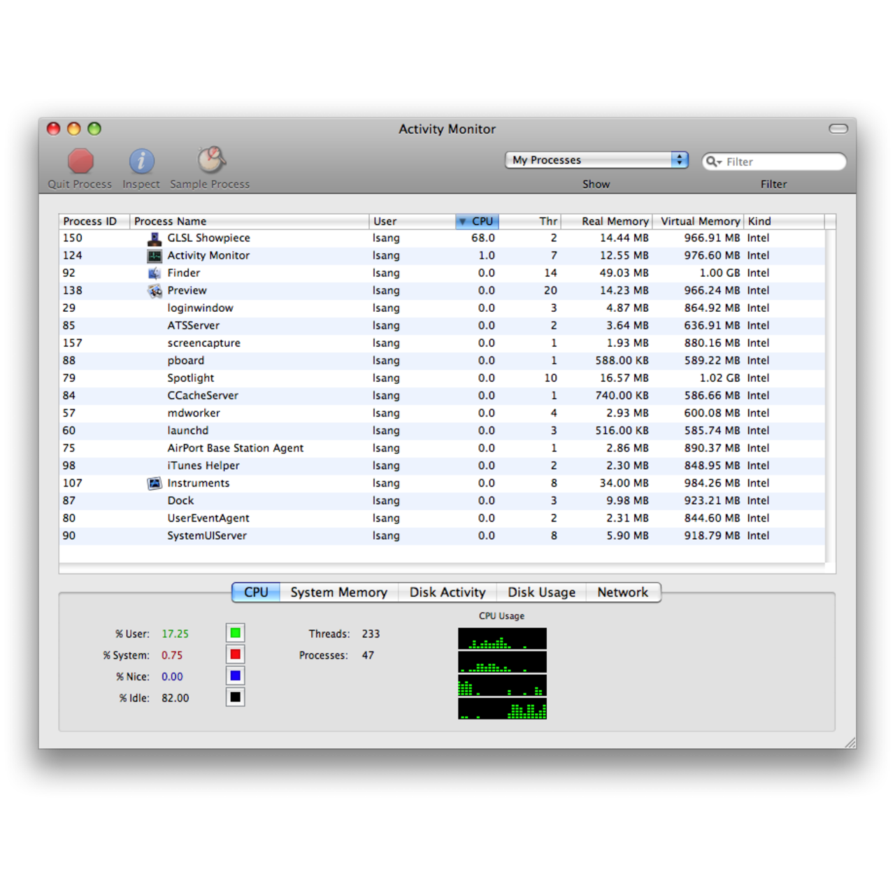
Task: Click the Quit Process stop-sign icon
Action: 79,162
